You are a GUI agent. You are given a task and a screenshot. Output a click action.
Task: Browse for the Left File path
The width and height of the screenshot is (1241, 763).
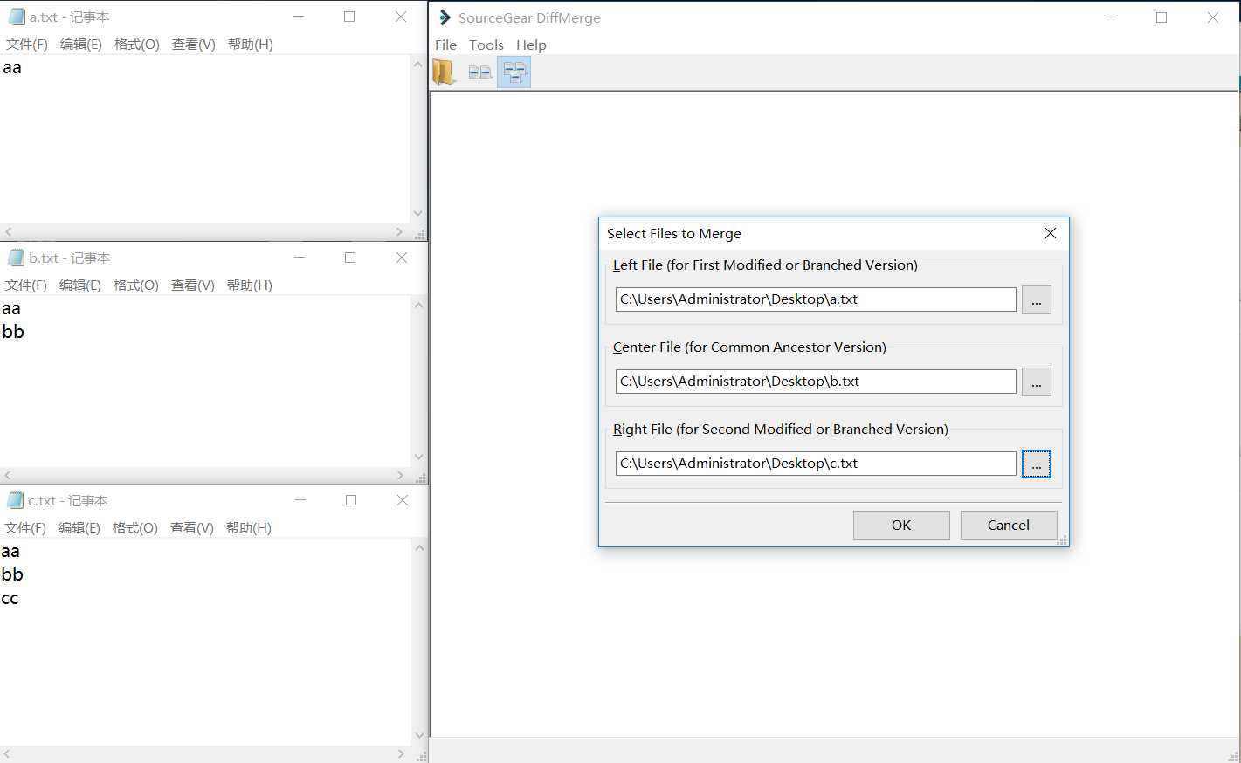point(1037,299)
